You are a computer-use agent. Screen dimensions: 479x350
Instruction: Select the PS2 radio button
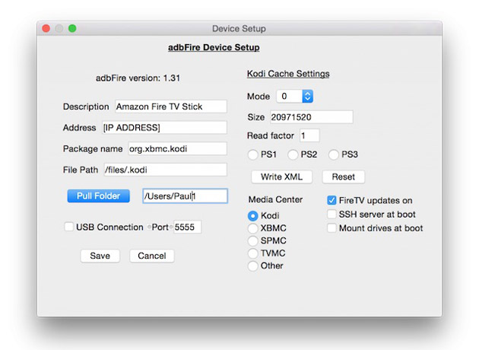point(293,154)
